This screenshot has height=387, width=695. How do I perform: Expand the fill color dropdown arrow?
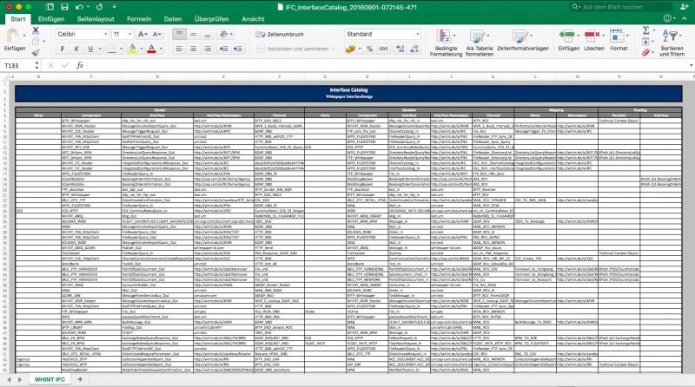[142, 49]
